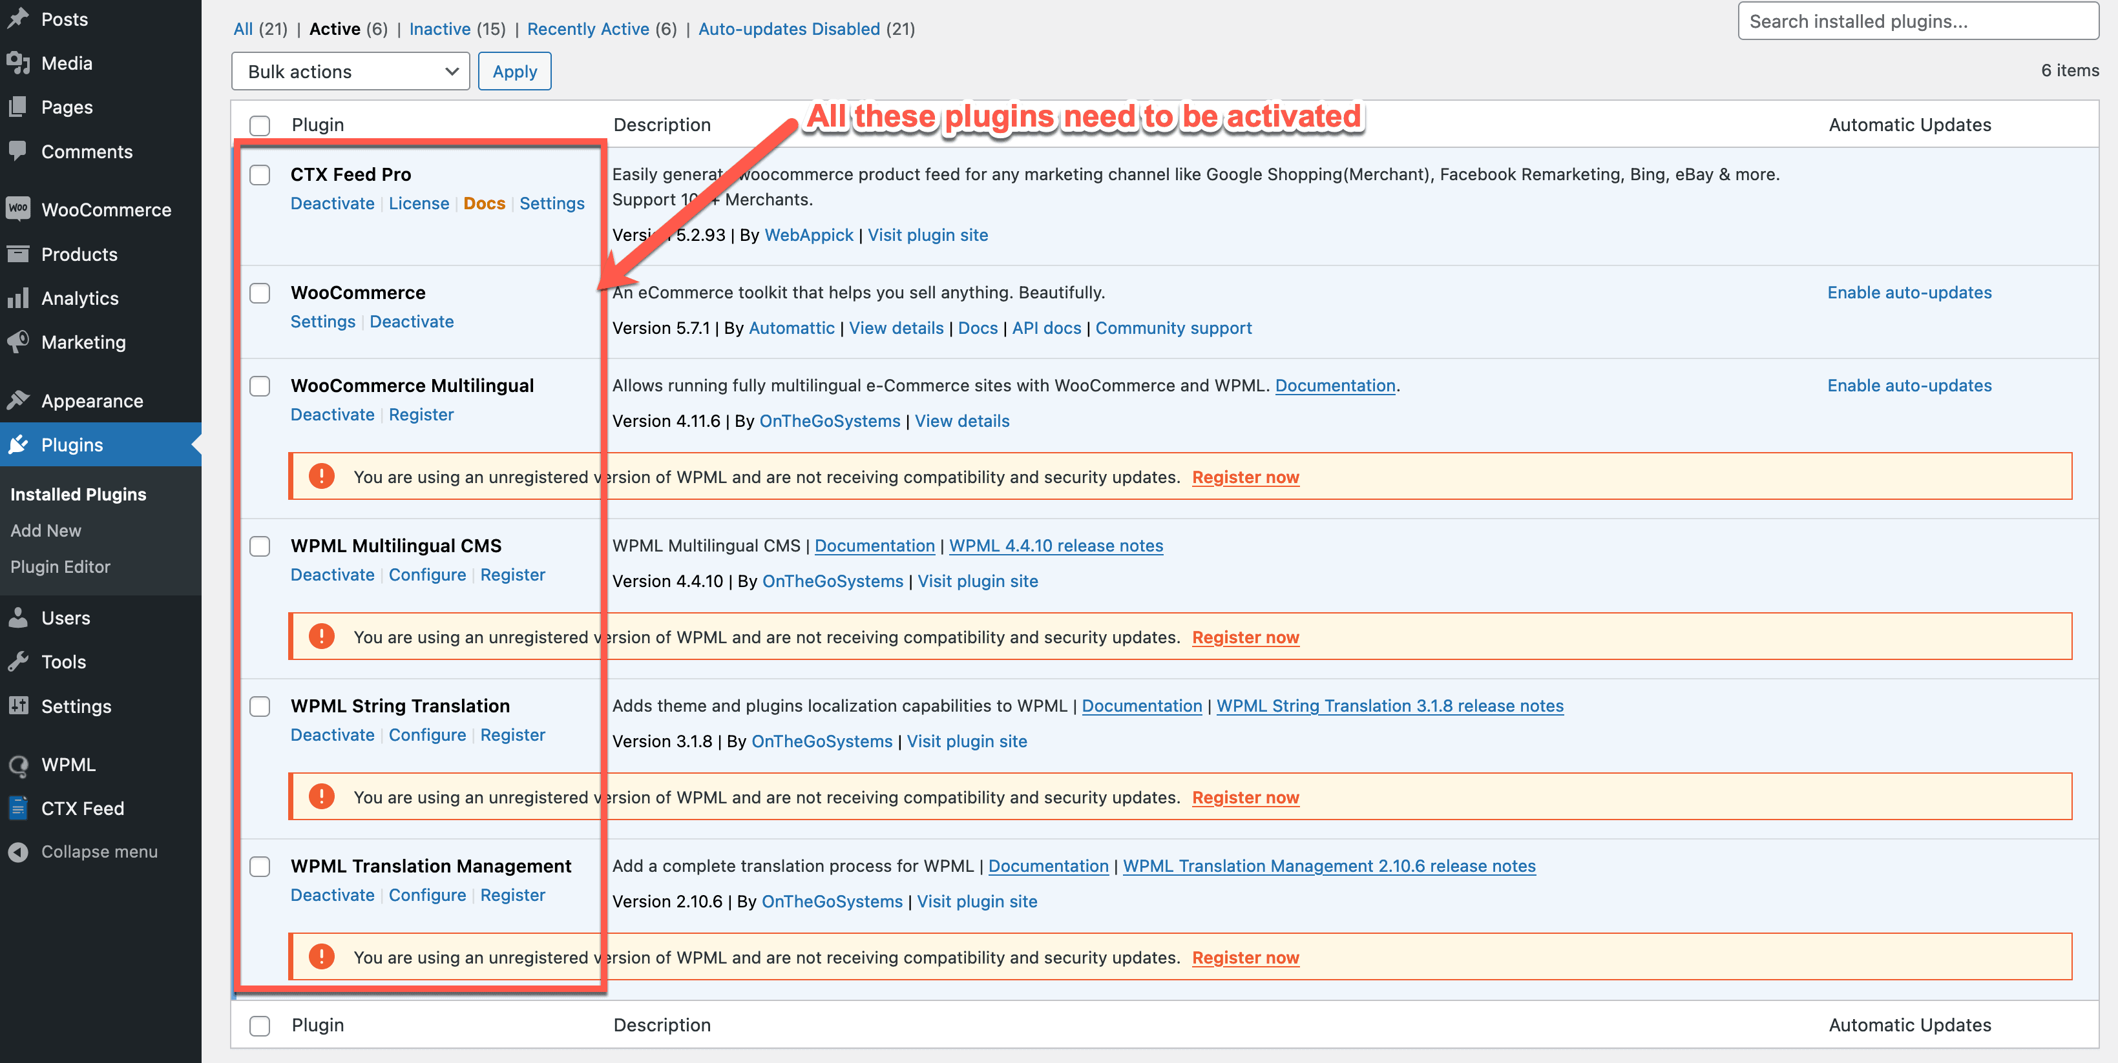Click the Posts pin icon in sidebar
2118x1063 pixels.
click(x=18, y=18)
